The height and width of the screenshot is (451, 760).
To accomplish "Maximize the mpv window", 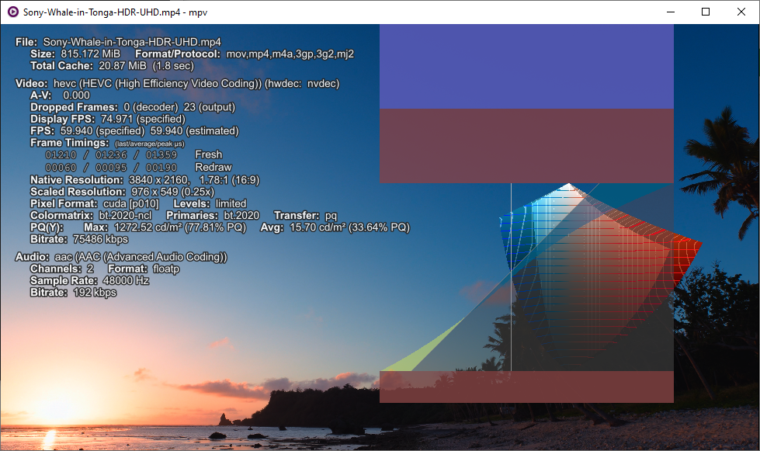I will [706, 12].
